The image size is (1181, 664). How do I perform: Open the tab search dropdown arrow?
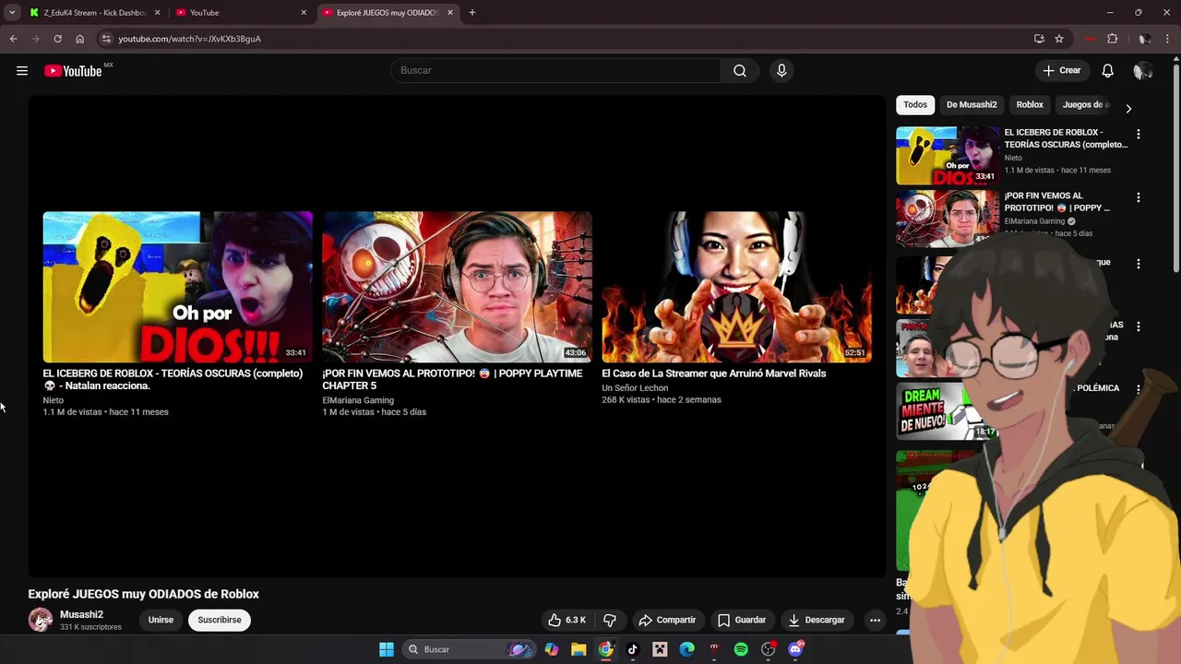click(12, 13)
